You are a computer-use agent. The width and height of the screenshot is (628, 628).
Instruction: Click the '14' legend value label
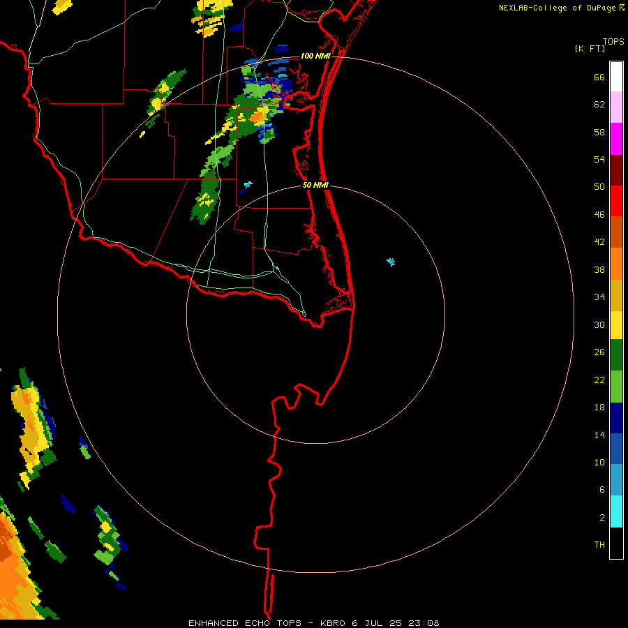[599, 435]
